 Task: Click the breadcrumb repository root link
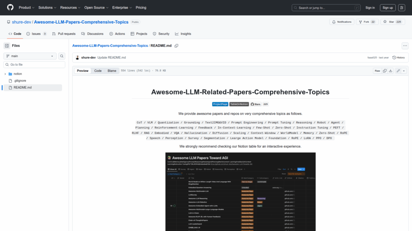(x=110, y=46)
